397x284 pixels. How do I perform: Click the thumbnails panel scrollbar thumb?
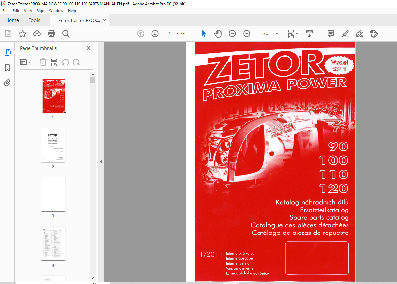pyautogui.click(x=93, y=80)
